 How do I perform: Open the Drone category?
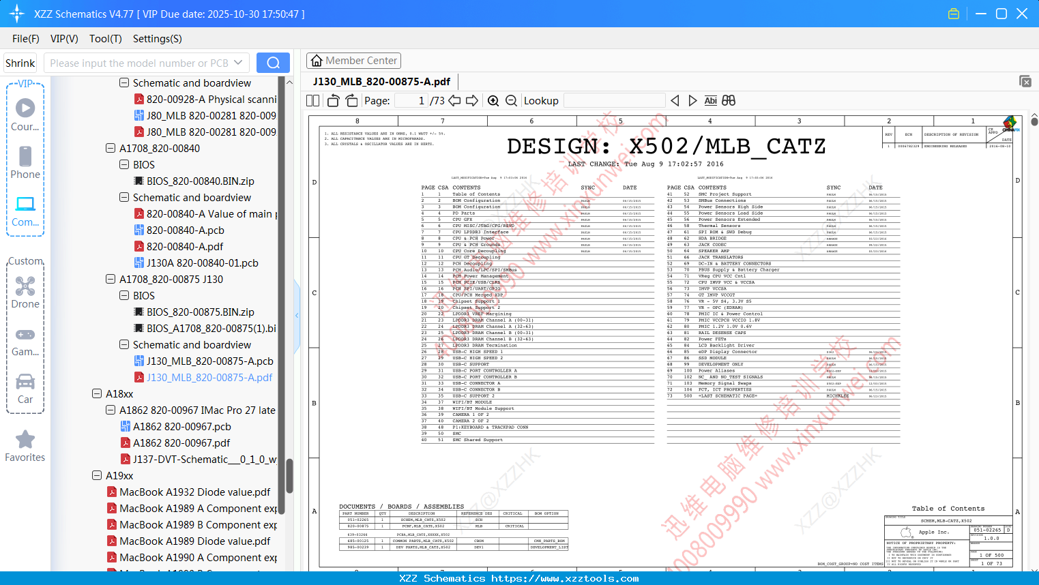pyautogui.click(x=25, y=292)
